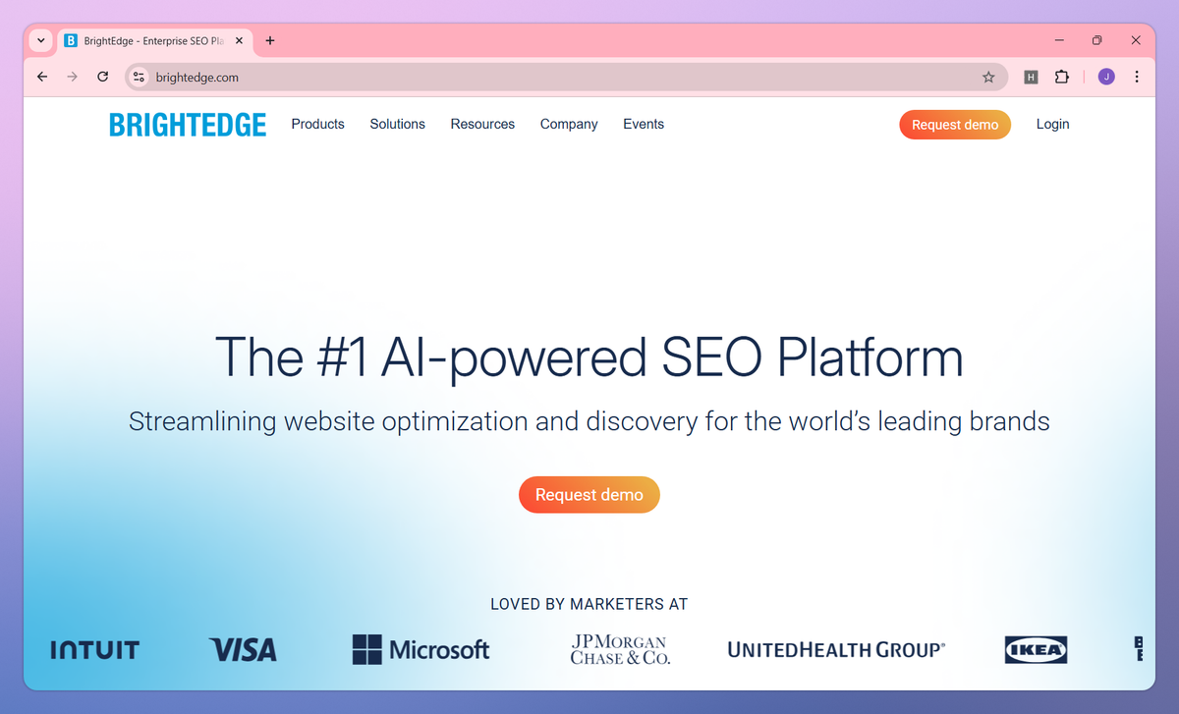Click the browser forward arrow
1179x714 pixels.
tap(72, 77)
